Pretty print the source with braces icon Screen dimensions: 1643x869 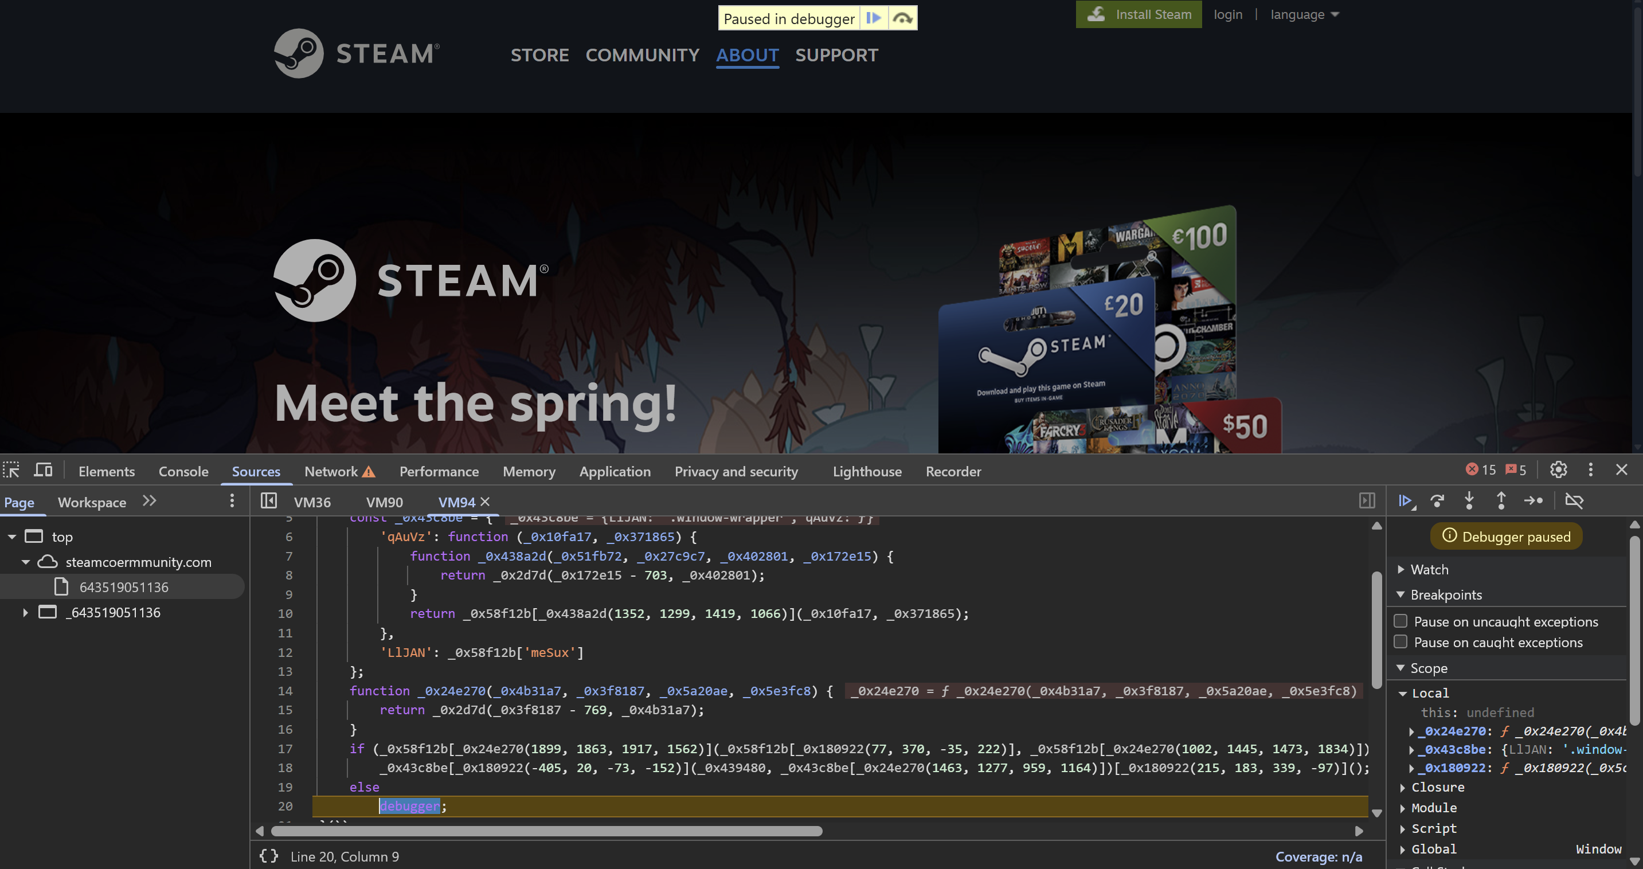pos(269,856)
